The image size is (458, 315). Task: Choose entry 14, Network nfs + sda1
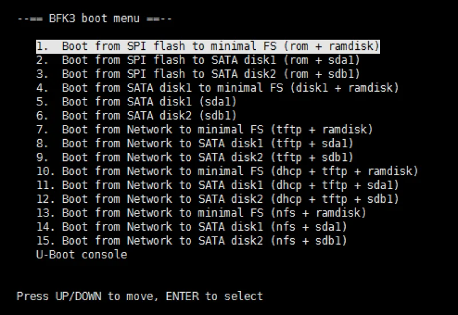tap(191, 227)
